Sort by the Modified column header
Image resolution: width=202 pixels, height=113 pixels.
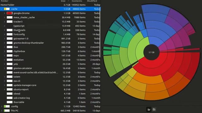[x=92, y=1]
